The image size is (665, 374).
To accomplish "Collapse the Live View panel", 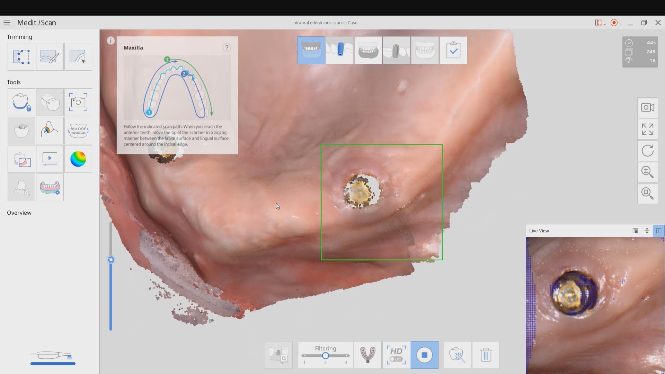I will point(647,231).
